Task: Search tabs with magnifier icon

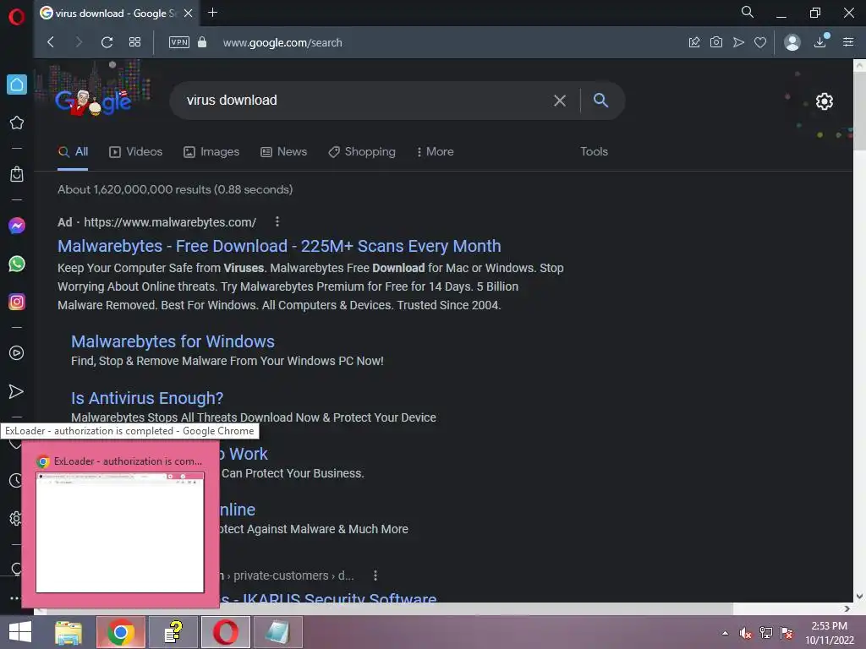Action: tap(748, 12)
